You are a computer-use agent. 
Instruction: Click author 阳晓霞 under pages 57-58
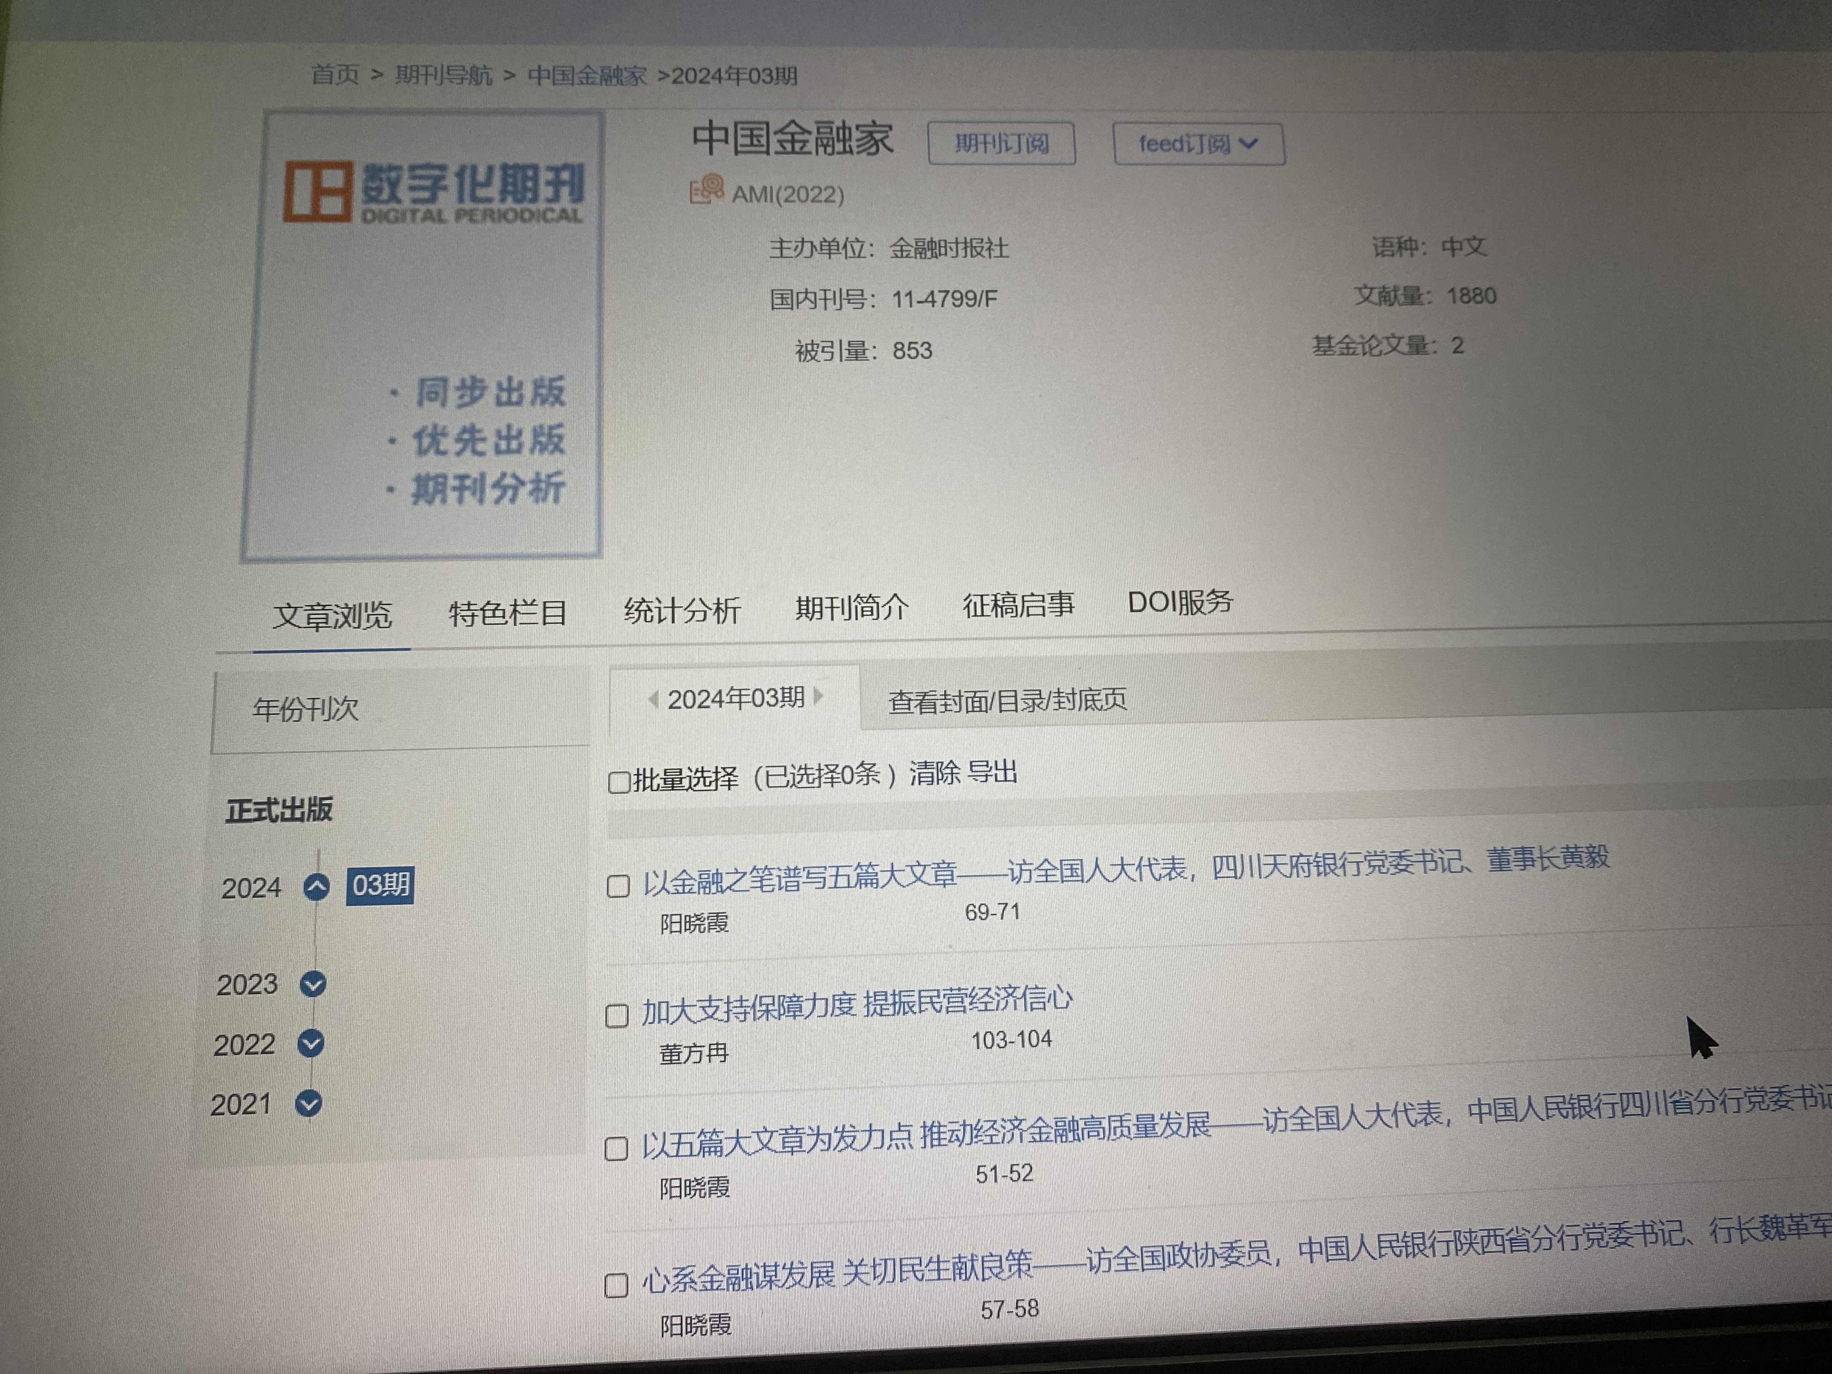696,1326
